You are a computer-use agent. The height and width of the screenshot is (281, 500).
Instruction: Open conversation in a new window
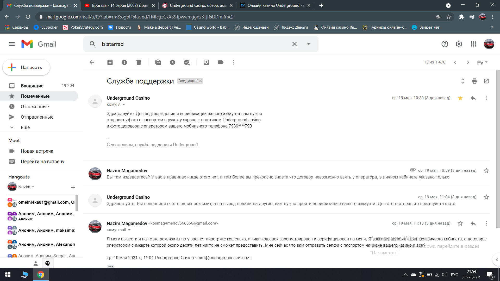tap(486, 81)
